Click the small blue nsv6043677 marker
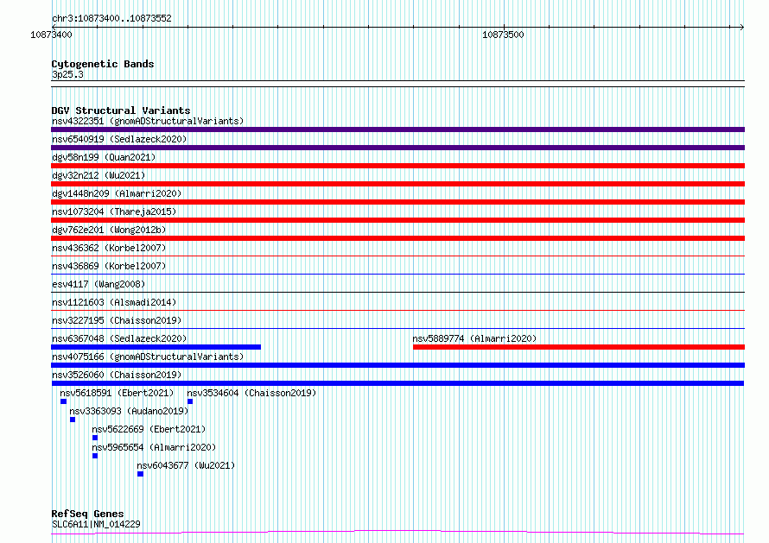 [x=140, y=474]
